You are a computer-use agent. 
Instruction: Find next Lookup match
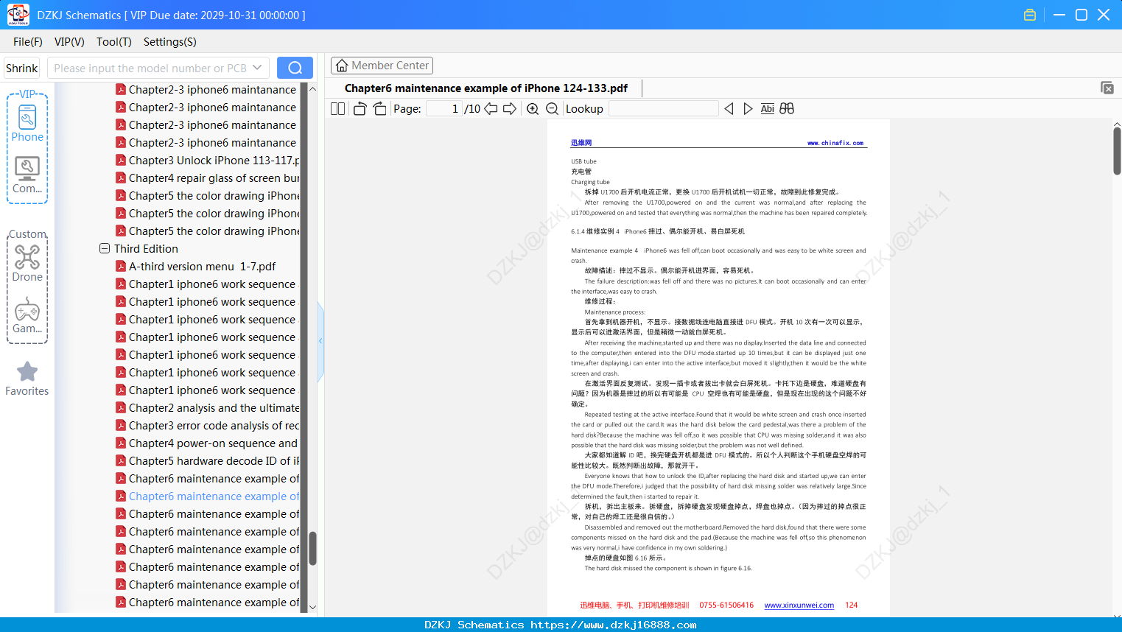748,109
